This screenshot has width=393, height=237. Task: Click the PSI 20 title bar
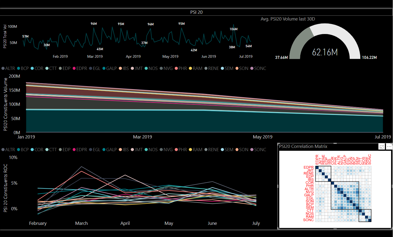tap(196, 12)
